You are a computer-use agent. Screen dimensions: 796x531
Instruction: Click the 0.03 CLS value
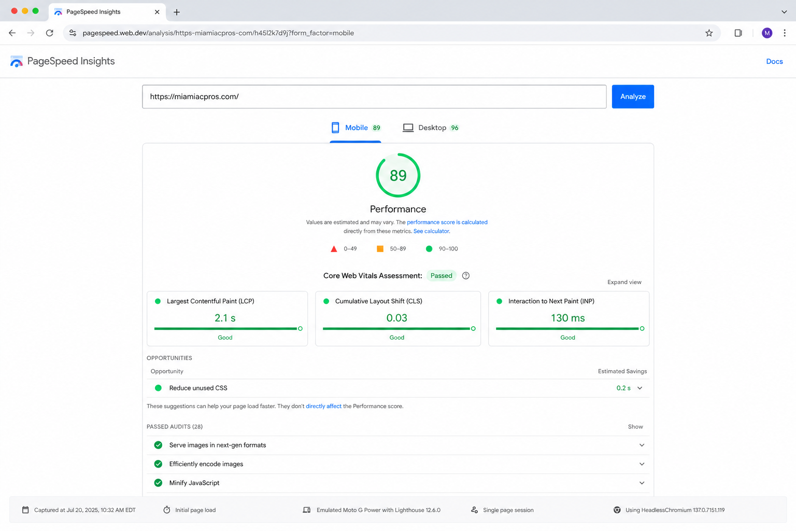[397, 318]
